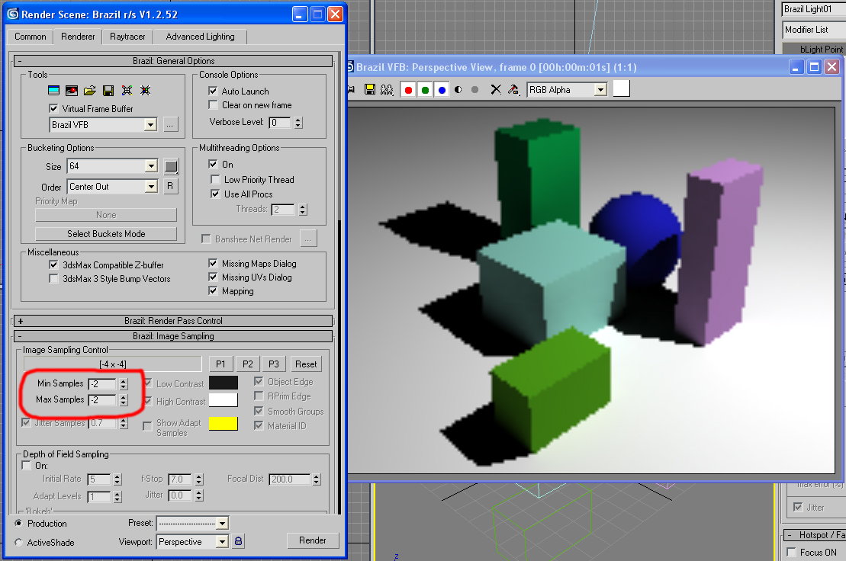Uncheck Use All Procs
The width and height of the screenshot is (846, 561).
point(215,194)
